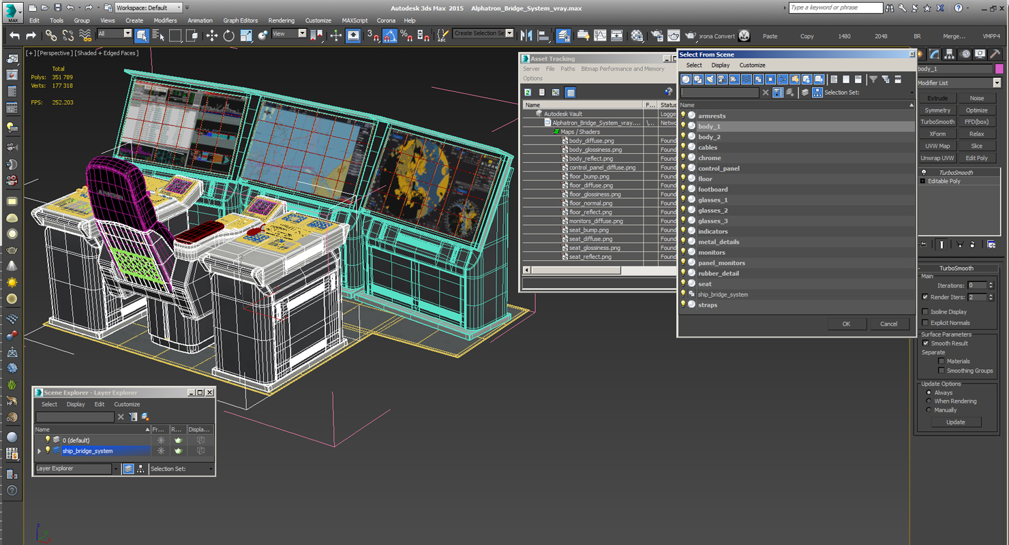
Task: Collapse the TurboSmooth rollout header
Action: tap(957, 268)
